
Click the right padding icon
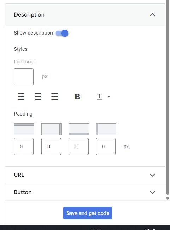tap(51, 129)
